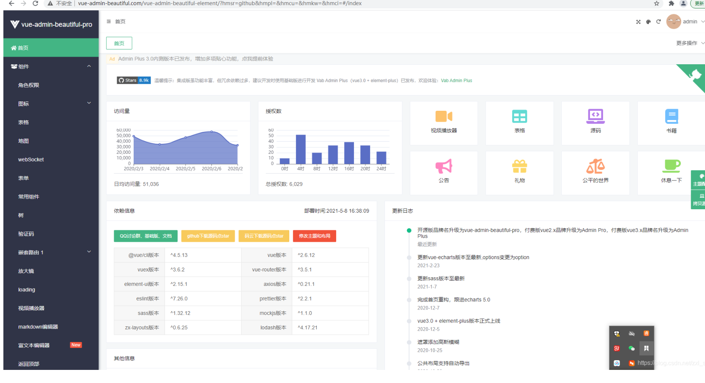This screenshot has width=705, height=383.
Task: Click the browser profile icon
Action: [x=683, y=3]
